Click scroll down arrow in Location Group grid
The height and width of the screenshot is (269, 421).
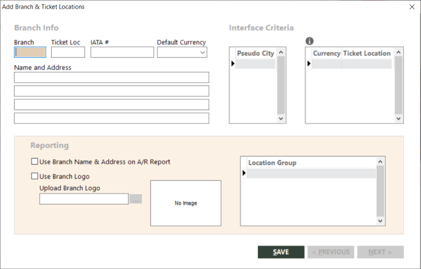(380, 221)
